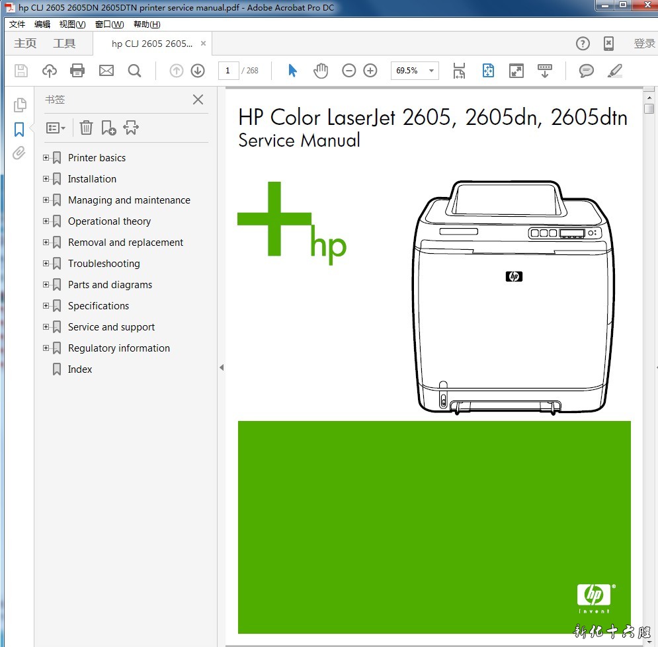Click the 登录 sign-in link
658x647 pixels.
click(644, 44)
